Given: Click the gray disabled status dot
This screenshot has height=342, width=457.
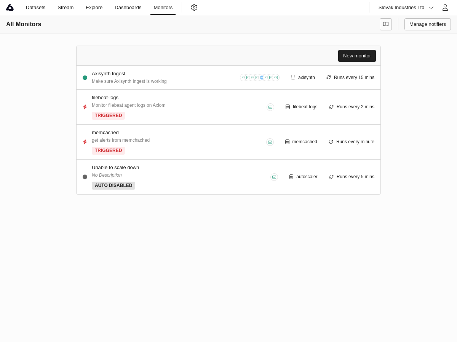Looking at the screenshot, I should [85, 177].
